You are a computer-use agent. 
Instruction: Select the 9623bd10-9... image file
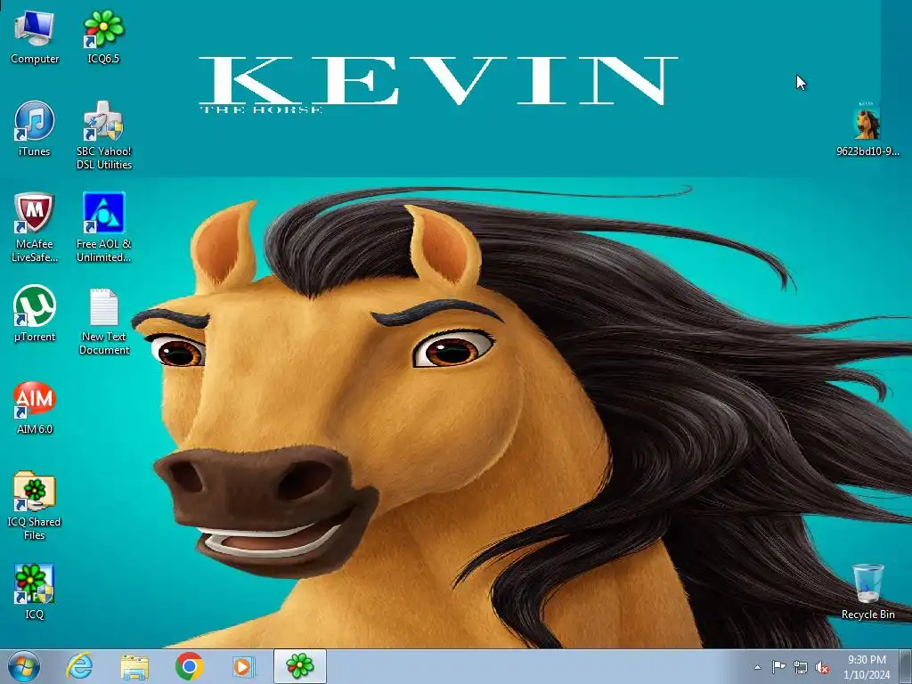point(867,129)
